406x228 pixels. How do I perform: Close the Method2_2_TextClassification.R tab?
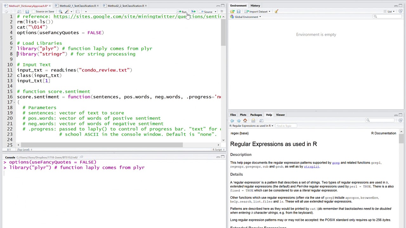(x=146, y=6)
